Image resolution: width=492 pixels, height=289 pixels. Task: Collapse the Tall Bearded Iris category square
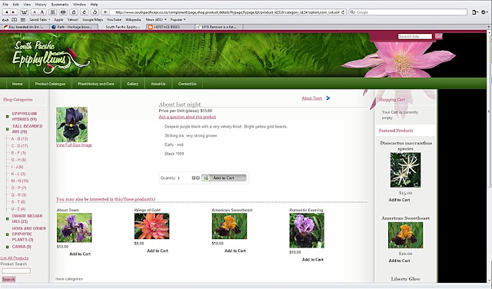pos(7,129)
